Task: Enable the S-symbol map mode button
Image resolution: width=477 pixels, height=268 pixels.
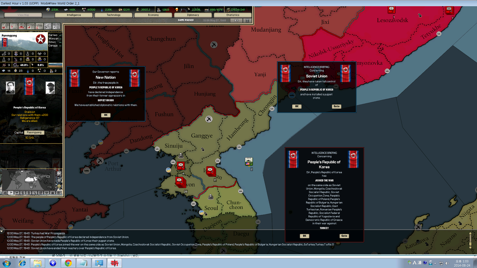Action: pyautogui.click(x=23, y=193)
